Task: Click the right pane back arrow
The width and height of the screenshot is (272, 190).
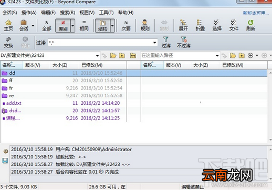Action: pos(250,56)
